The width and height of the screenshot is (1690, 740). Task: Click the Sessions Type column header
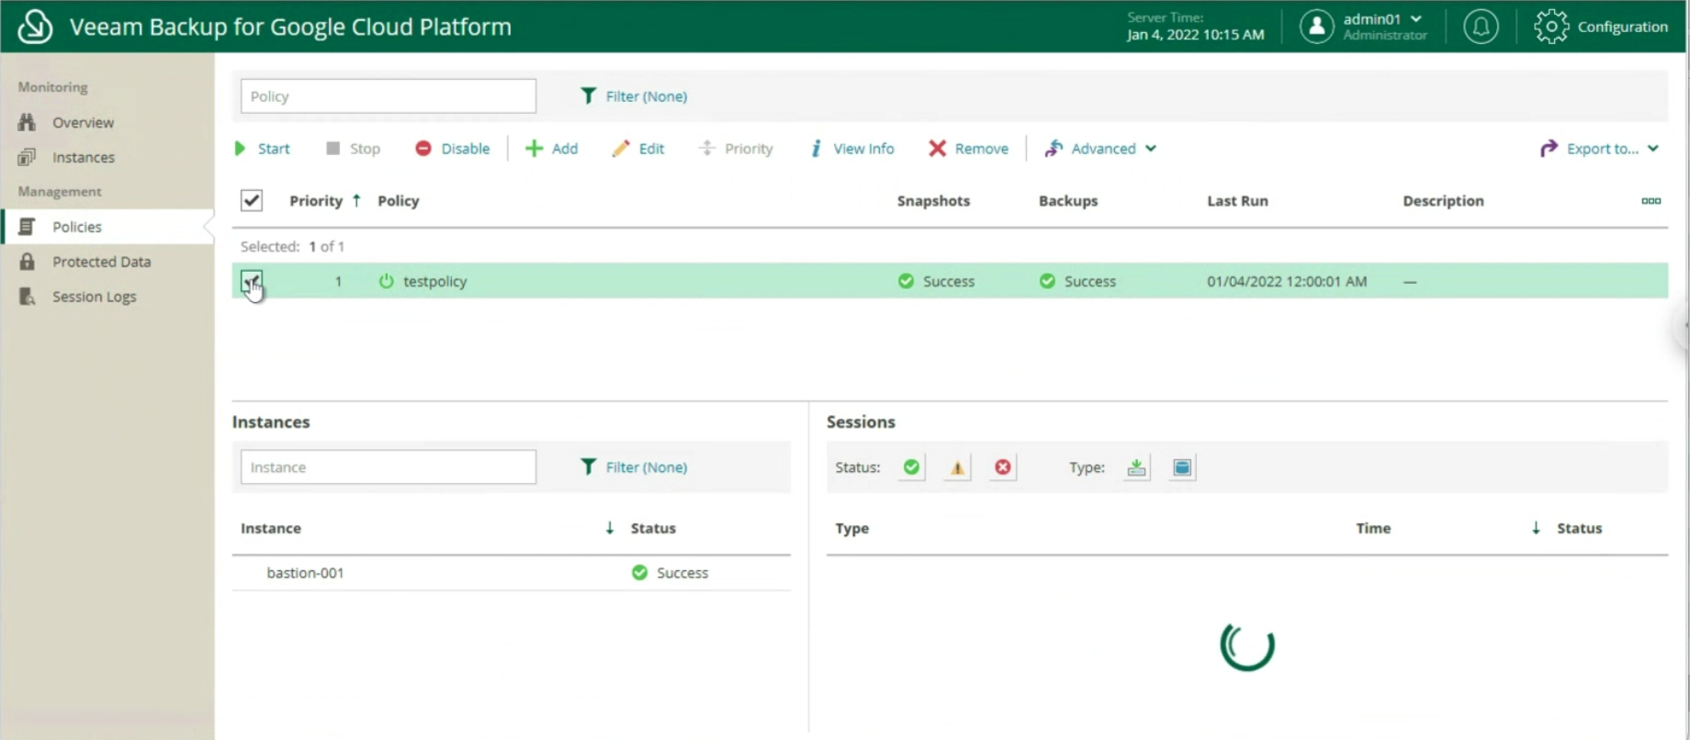(x=852, y=528)
